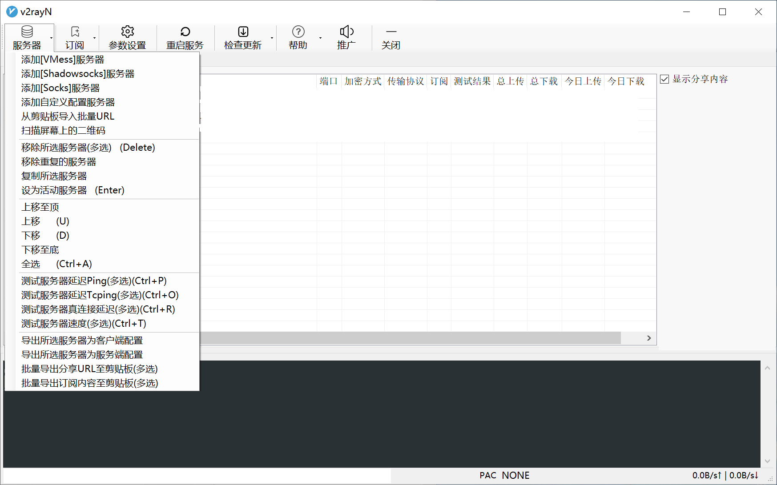Click the 端口 column header
Viewport: 777px width, 485px height.
click(329, 81)
